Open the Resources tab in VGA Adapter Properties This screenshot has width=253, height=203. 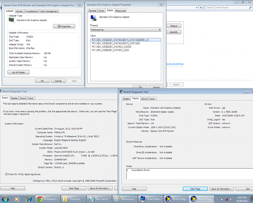[120, 10]
